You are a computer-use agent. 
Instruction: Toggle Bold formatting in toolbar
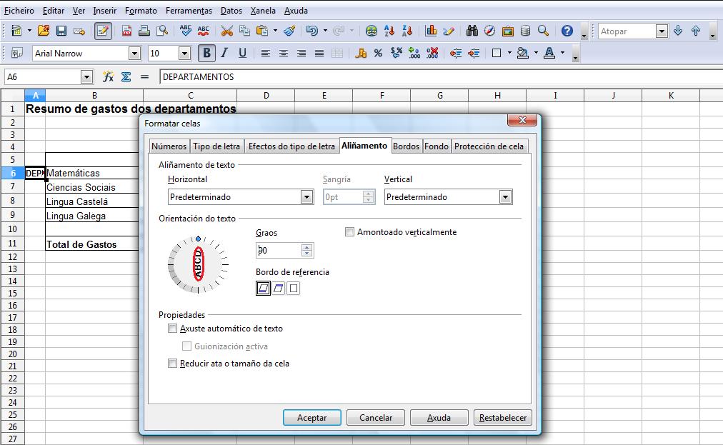coord(207,54)
